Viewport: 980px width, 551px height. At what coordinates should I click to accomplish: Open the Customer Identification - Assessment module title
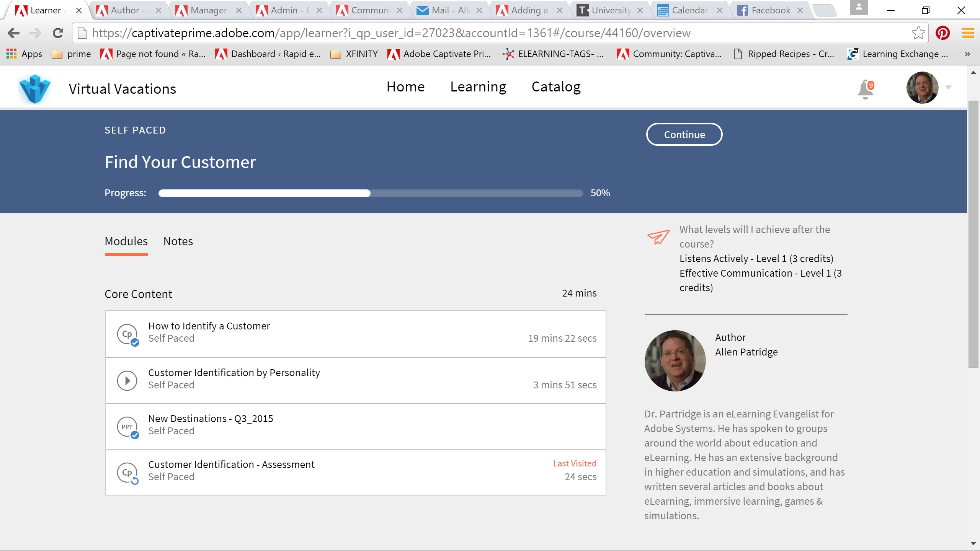tap(231, 465)
